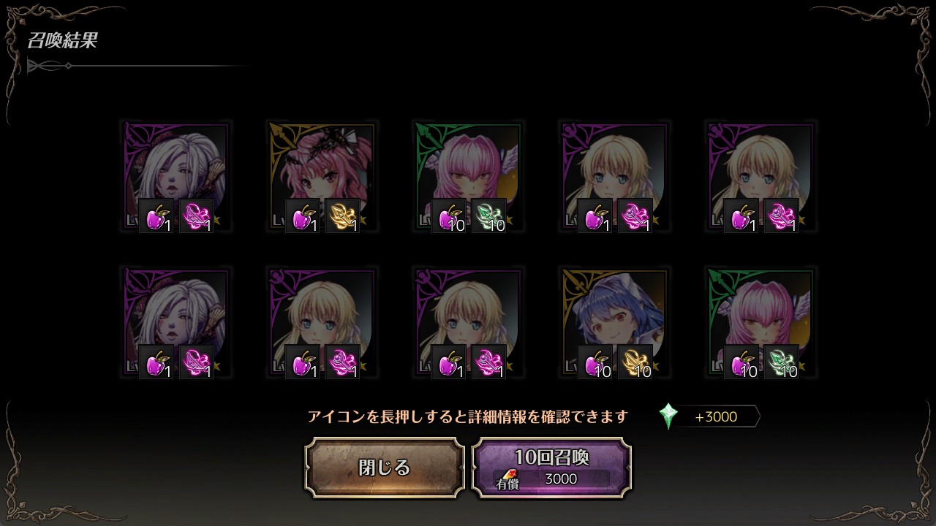Click the 召喚結果 title header
The image size is (936, 526).
(62, 40)
